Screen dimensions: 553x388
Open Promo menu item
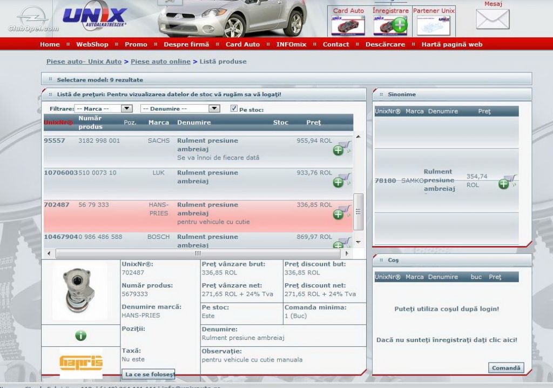click(x=136, y=44)
